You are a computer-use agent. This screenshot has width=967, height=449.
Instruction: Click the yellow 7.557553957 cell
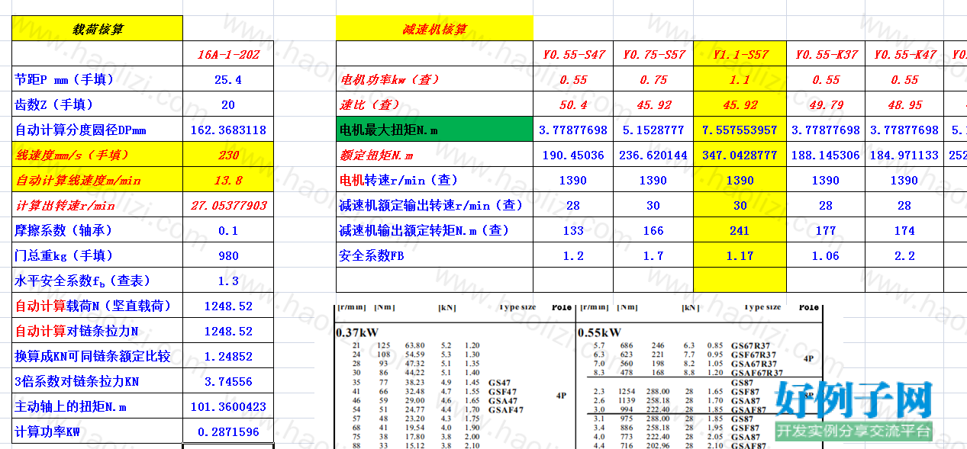[x=740, y=130]
